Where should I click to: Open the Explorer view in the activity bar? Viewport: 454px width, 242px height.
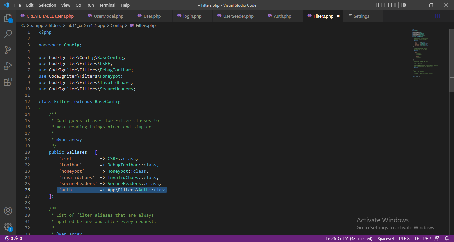pyautogui.click(x=8, y=18)
